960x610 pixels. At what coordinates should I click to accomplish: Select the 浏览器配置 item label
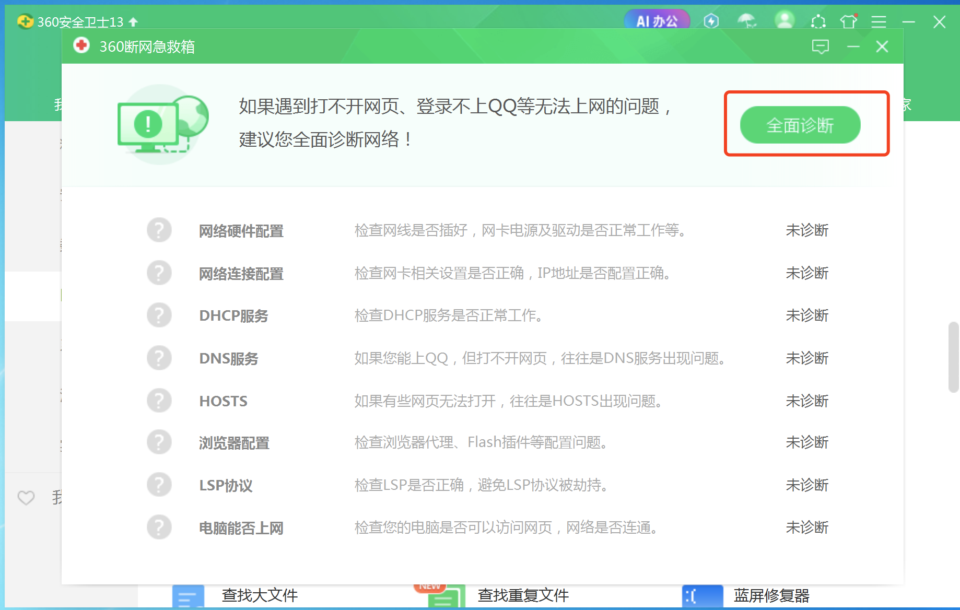coord(234,443)
